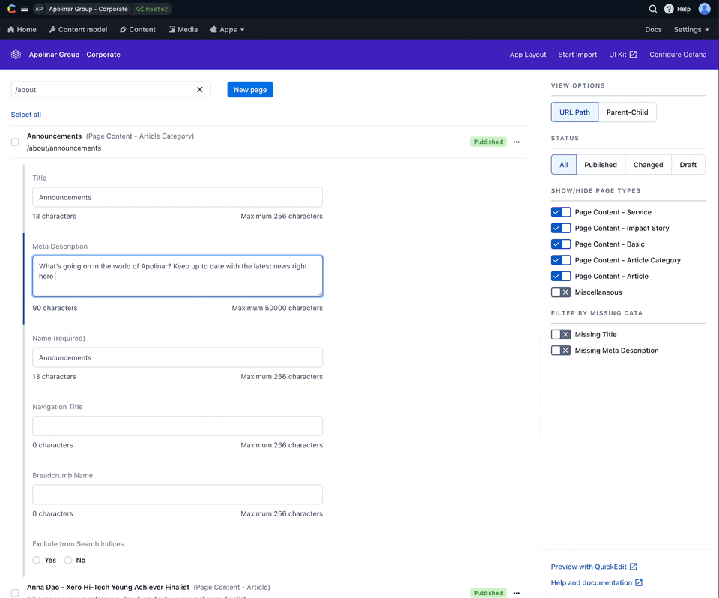Click the Navigation Title input field
The width and height of the screenshot is (719, 598).
pos(178,426)
